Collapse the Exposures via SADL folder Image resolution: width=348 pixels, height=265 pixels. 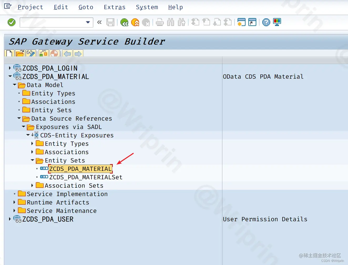click(24, 127)
